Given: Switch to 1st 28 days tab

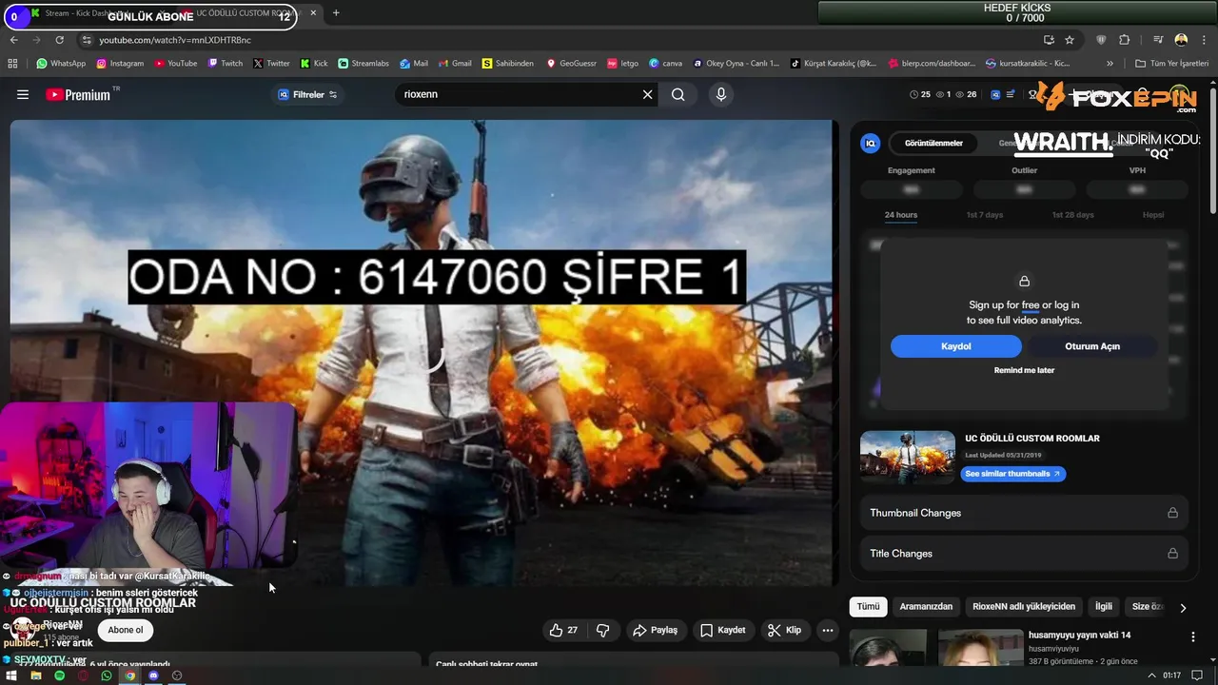Looking at the screenshot, I should 1072,215.
